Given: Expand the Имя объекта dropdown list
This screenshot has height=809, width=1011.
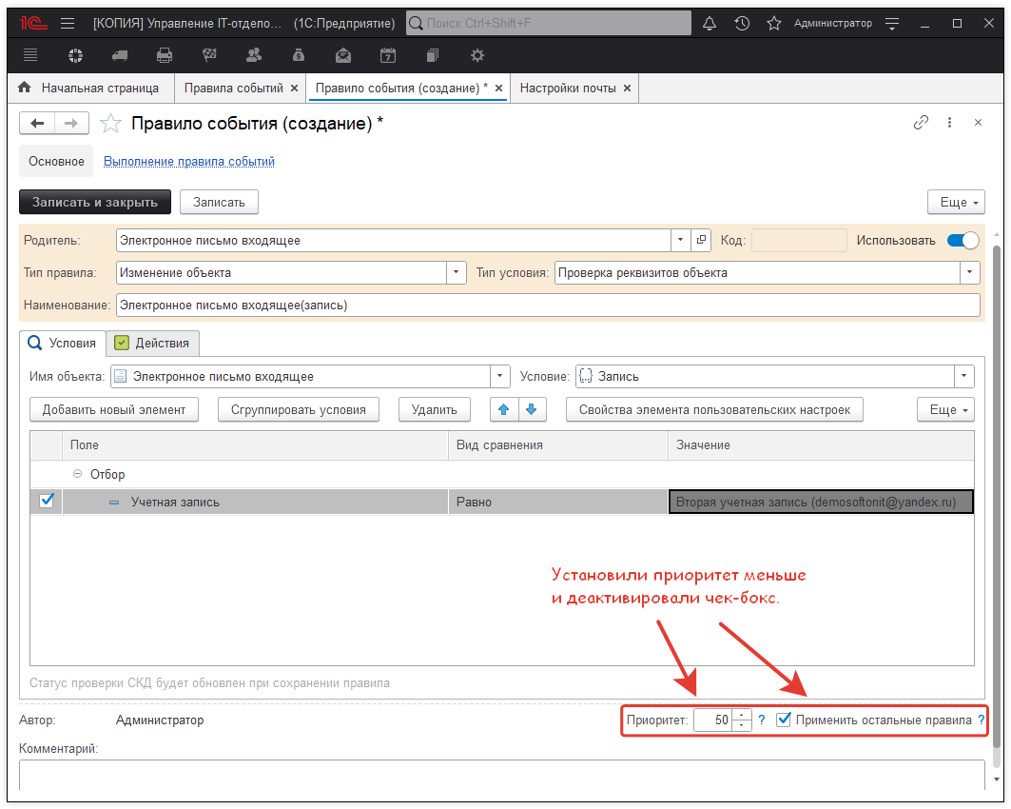Looking at the screenshot, I should [x=500, y=376].
